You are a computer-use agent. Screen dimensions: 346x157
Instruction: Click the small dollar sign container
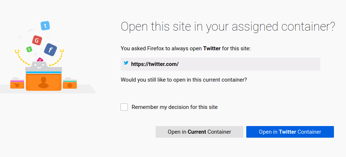pyautogui.click(x=69, y=85)
